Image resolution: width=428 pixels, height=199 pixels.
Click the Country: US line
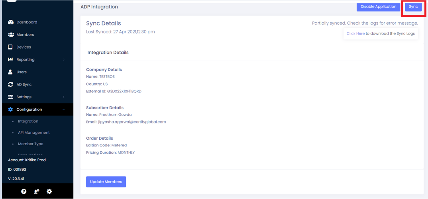tap(97, 84)
